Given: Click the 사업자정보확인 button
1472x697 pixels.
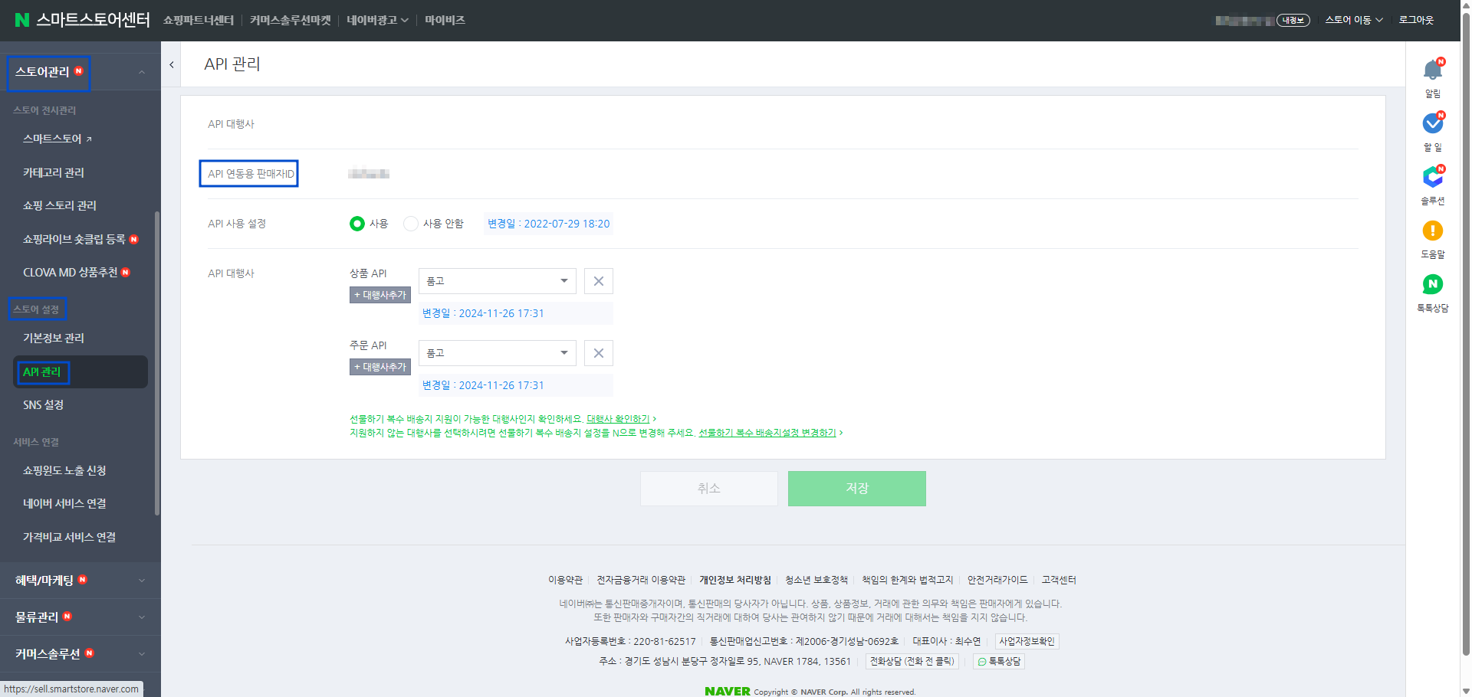Looking at the screenshot, I should tap(1027, 642).
